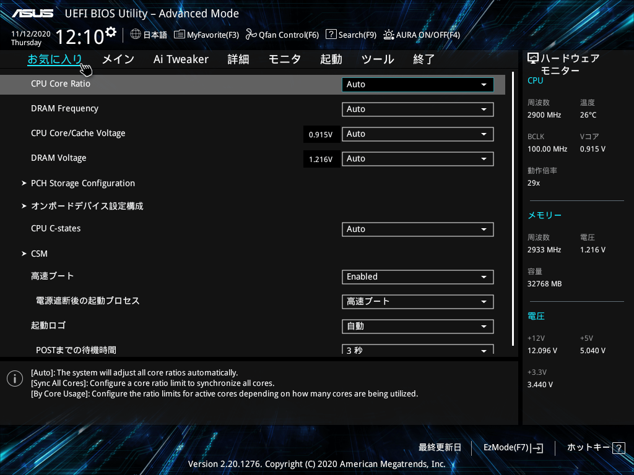Click the fan icon for Qfan Control

pyautogui.click(x=251, y=35)
